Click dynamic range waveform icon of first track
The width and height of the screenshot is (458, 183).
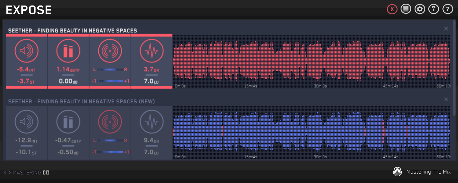tap(152, 51)
